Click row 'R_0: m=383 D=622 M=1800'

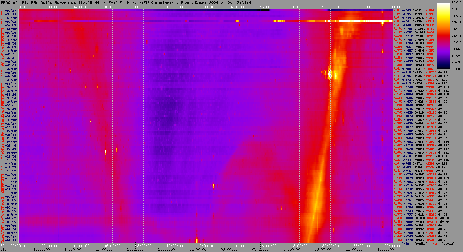pos(414,10)
